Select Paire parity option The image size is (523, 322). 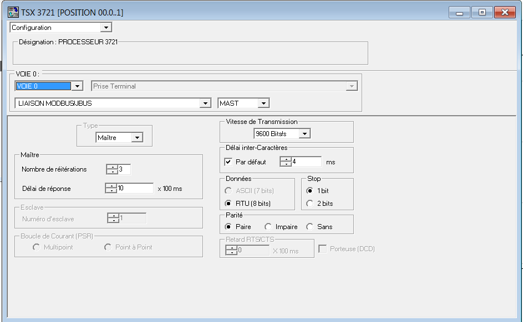pyautogui.click(x=228, y=226)
